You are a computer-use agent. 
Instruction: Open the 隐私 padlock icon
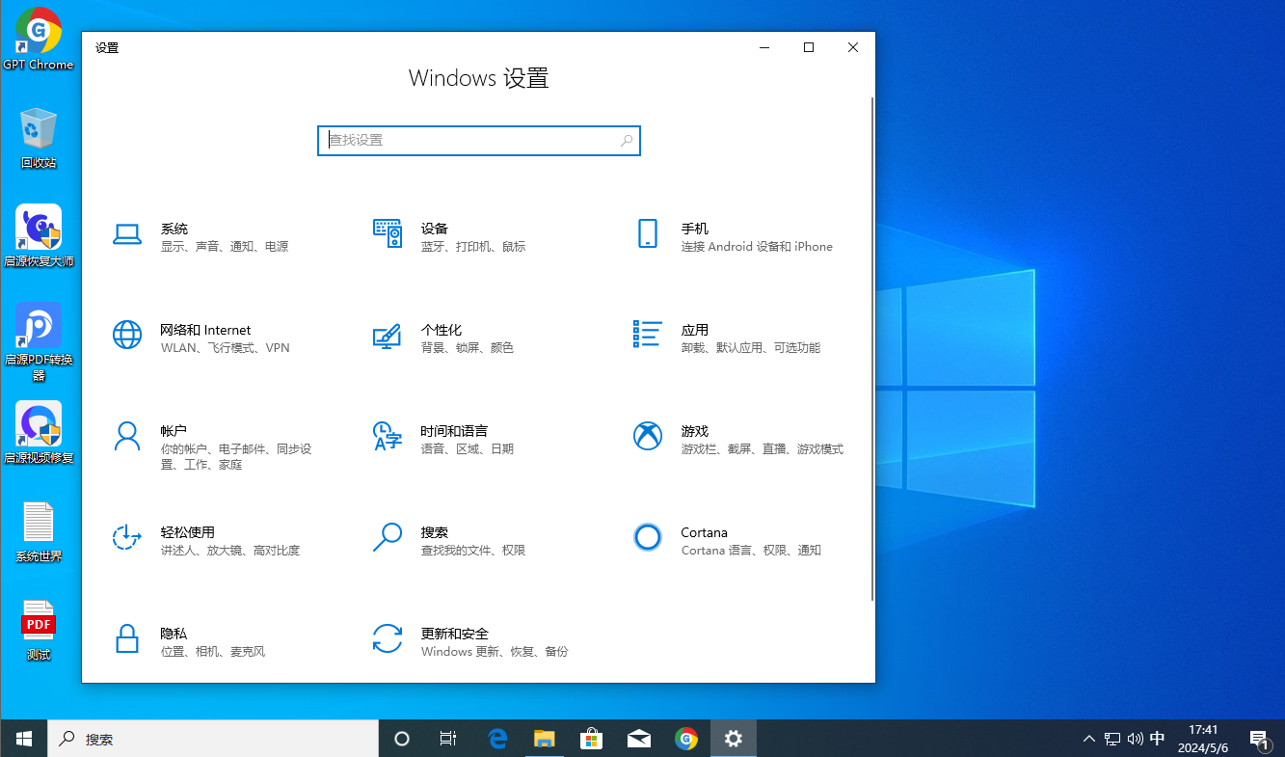click(x=127, y=638)
